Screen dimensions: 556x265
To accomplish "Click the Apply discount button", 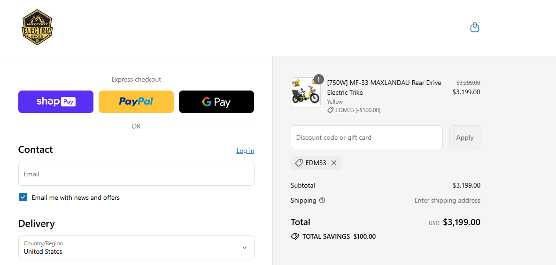I will (x=465, y=137).
